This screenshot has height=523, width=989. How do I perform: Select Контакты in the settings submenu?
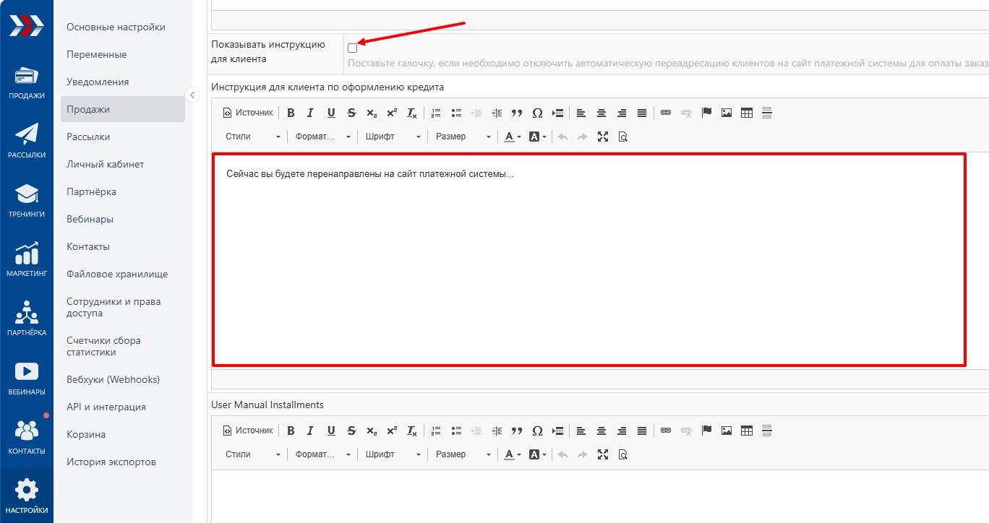(x=88, y=246)
